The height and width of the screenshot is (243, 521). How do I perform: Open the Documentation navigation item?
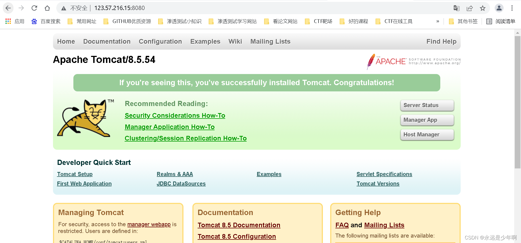tap(107, 41)
